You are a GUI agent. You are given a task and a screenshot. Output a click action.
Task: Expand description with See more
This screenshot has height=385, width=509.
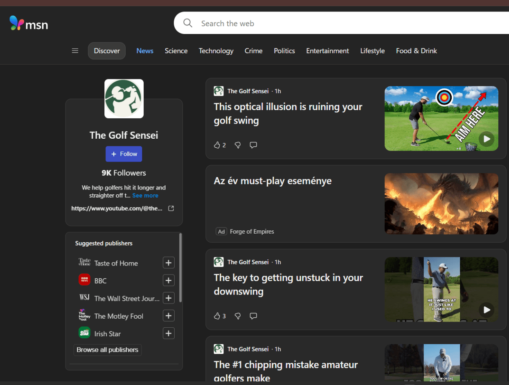[145, 196]
